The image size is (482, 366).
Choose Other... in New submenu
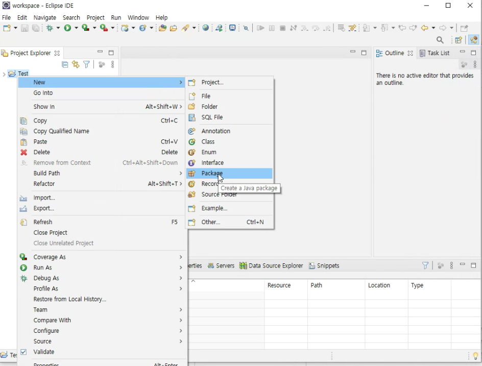coord(229,222)
